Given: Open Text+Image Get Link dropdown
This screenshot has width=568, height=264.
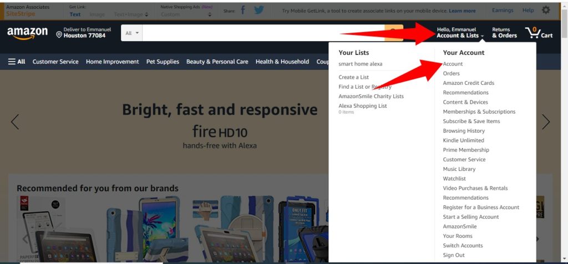Looking at the screenshot, I should point(131,14).
